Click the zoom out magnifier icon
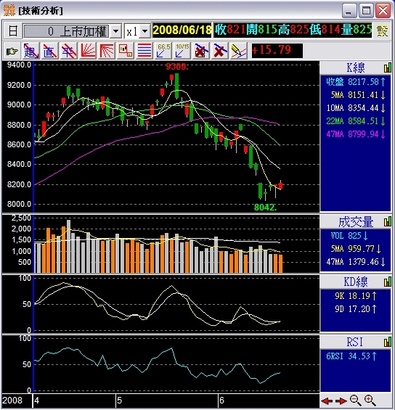The width and height of the screenshot is (395, 410). [356, 401]
